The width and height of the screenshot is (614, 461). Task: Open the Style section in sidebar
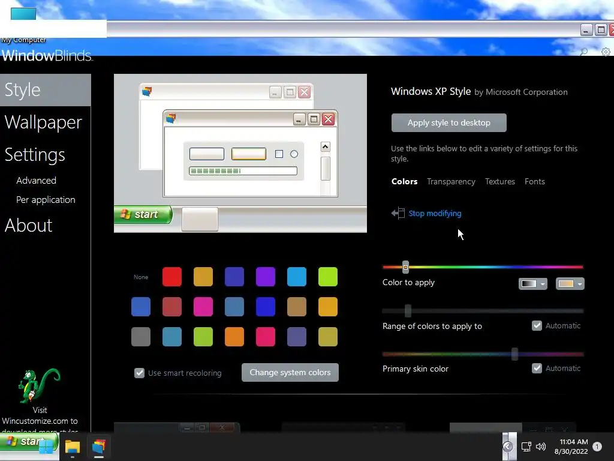click(46, 90)
